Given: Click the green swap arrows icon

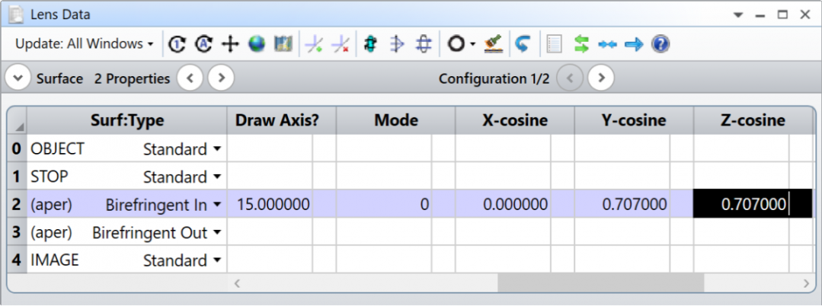Looking at the screenshot, I should pos(582,44).
